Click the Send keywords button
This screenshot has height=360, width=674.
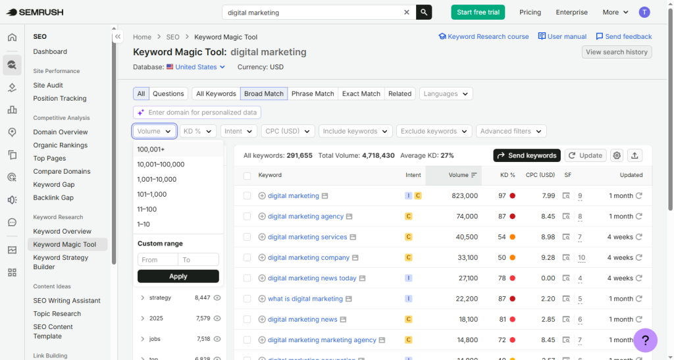[527, 155]
